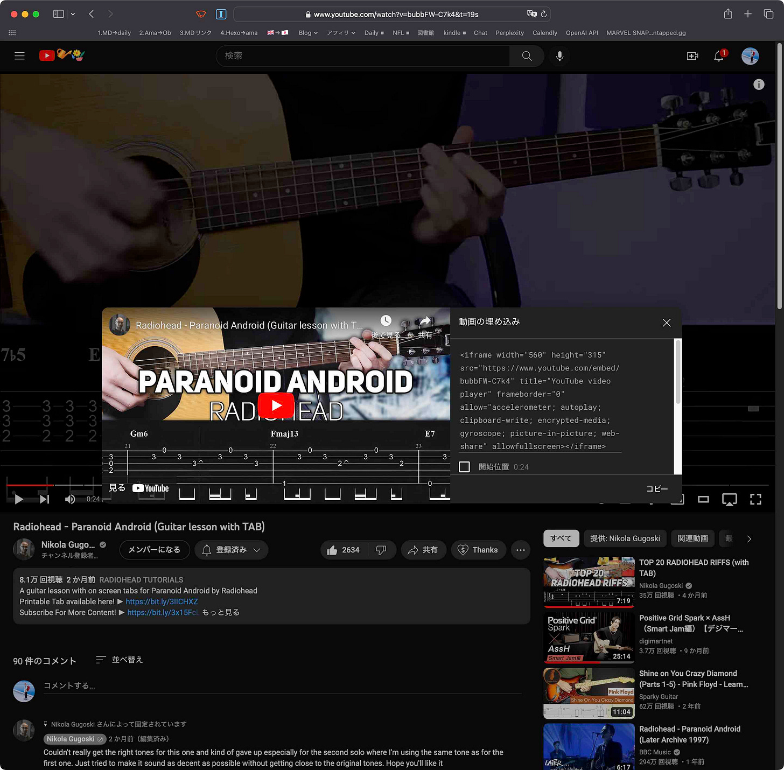784x770 pixels.
Task: Click the YouTube logo in the embed preview
Action: click(x=151, y=488)
